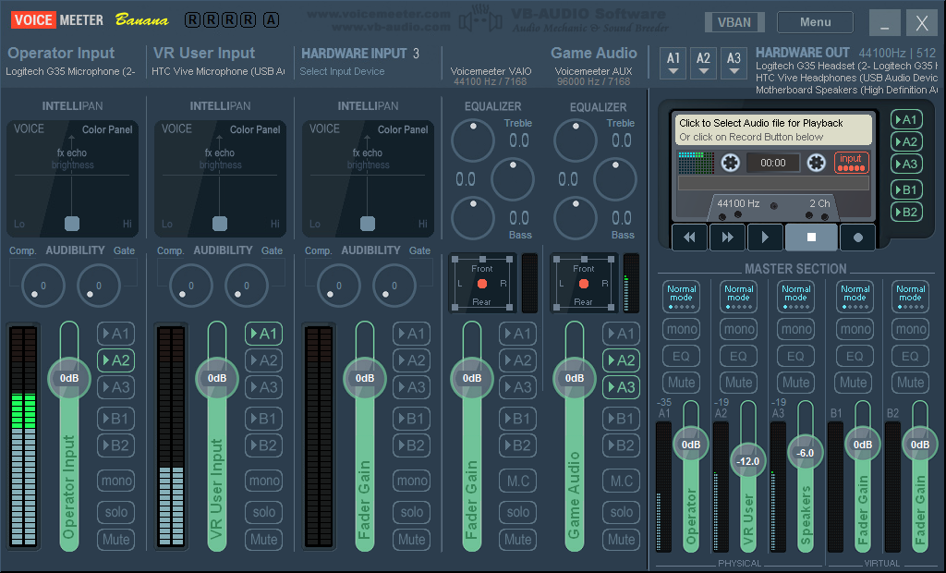The image size is (946, 573).
Task: Rewind the cassette recorder
Action: point(689,238)
